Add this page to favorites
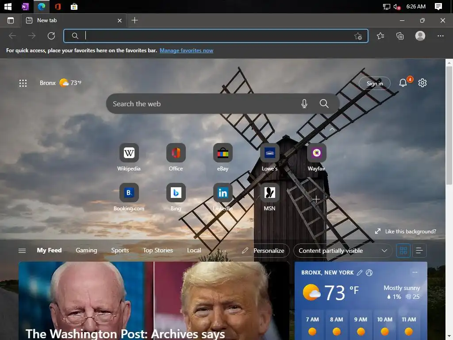Image resolution: width=453 pixels, height=340 pixels. point(358,36)
